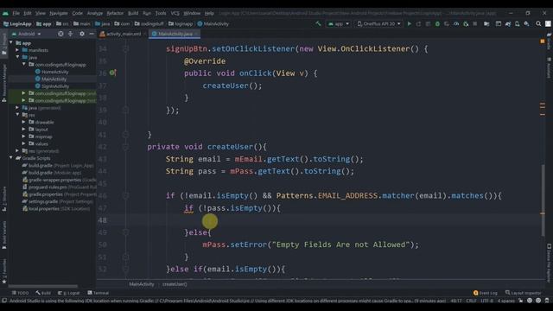This screenshot has width=553, height=311.
Task: Click the override gutter icon on line 36
Action: coord(112,73)
